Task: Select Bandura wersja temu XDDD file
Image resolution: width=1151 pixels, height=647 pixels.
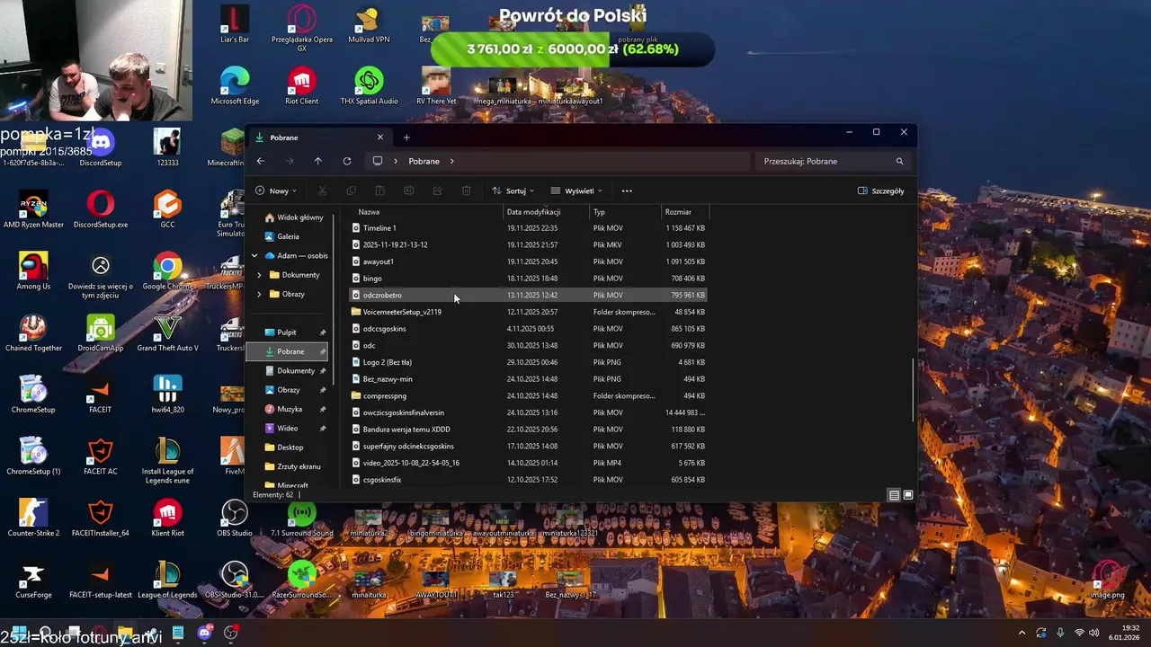Action: click(529, 430)
